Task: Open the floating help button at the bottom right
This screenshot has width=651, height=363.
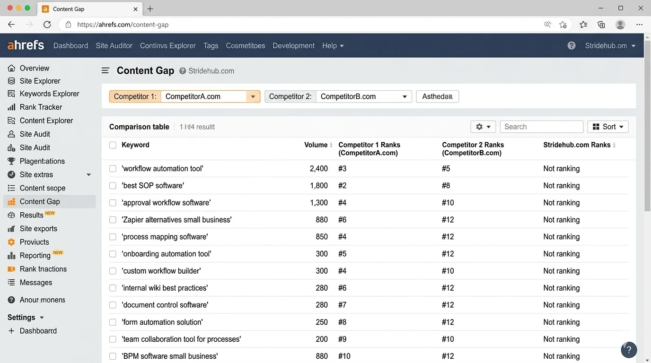Action: pos(629,350)
